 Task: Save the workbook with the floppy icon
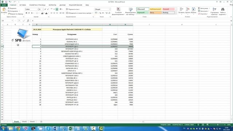pyautogui.click(x=6, y=2)
